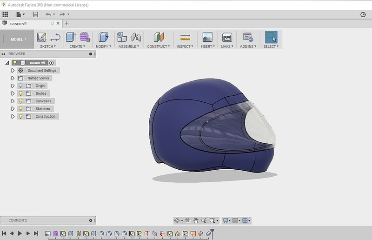Expand the Origin folder
The image size is (372, 240).
click(13, 86)
